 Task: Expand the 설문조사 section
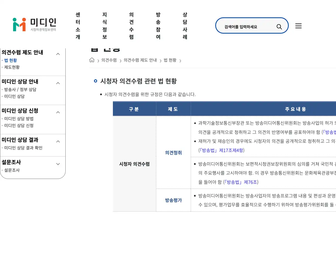point(58,164)
